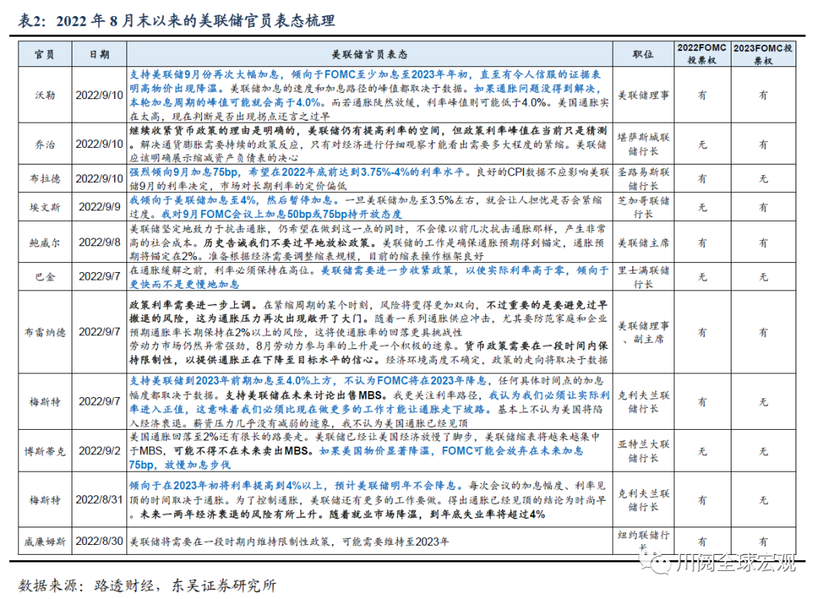Viewport: 823px width, 599px height.
Task: Select the 2023FOMC投票权 column header
Action: tap(763, 53)
